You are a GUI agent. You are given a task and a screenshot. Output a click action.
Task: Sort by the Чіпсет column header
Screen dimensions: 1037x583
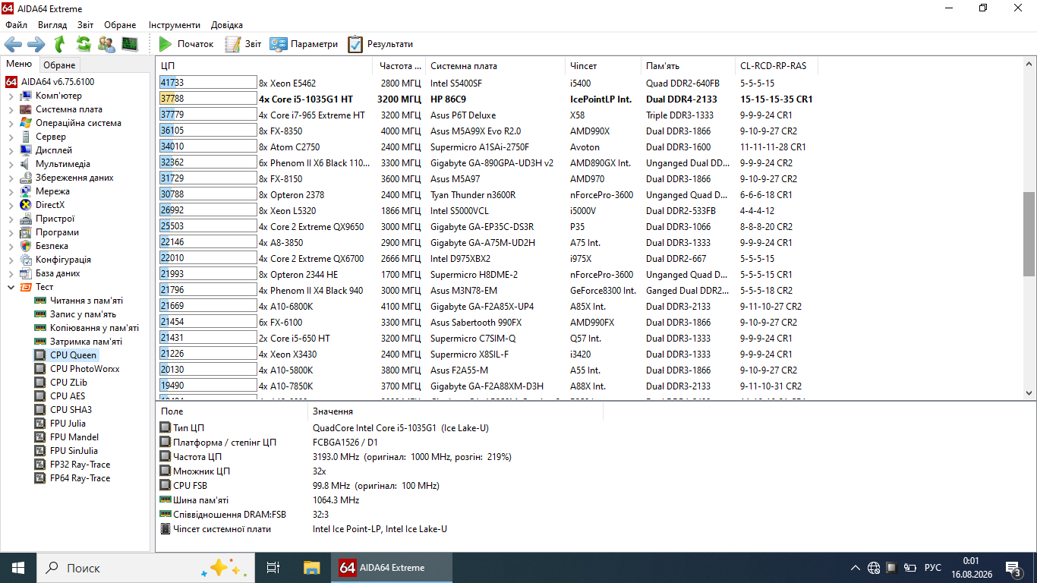point(583,66)
